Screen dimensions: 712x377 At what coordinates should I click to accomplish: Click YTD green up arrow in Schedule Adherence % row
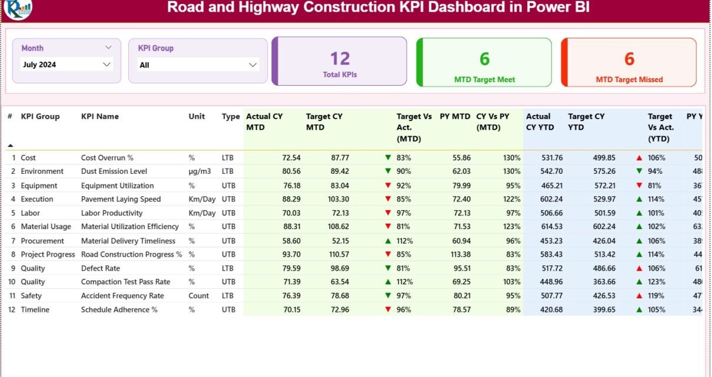coord(639,309)
